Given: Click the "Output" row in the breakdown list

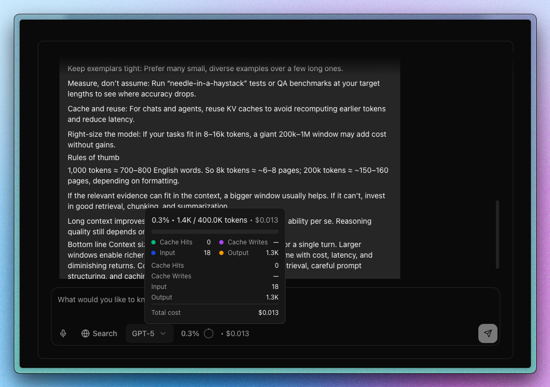Looking at the screenshot, I should point(214,297).
